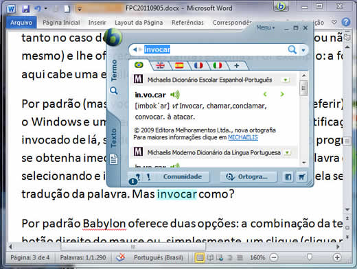
Task: Zoom in with the plus button
Action: click(x=337, y=257)
